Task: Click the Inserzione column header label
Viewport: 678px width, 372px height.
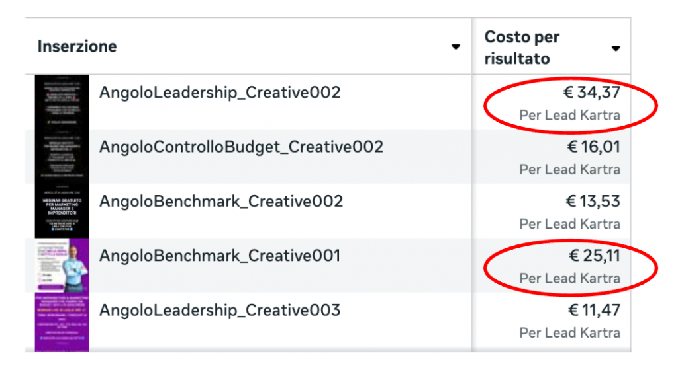Action: tap(77, 46)
